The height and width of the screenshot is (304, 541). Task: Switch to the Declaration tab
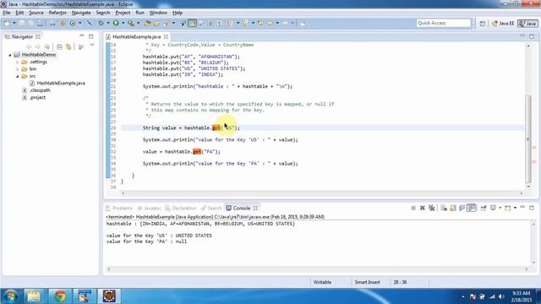181,209
